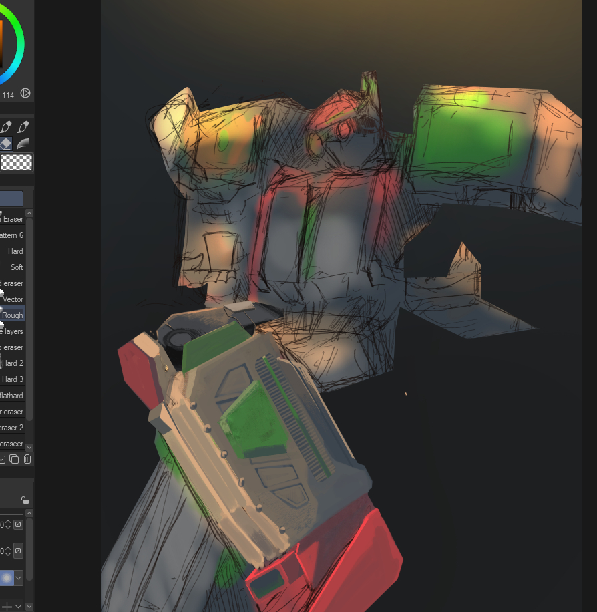Click the color wheel play arrow icon

coord(25,94)
